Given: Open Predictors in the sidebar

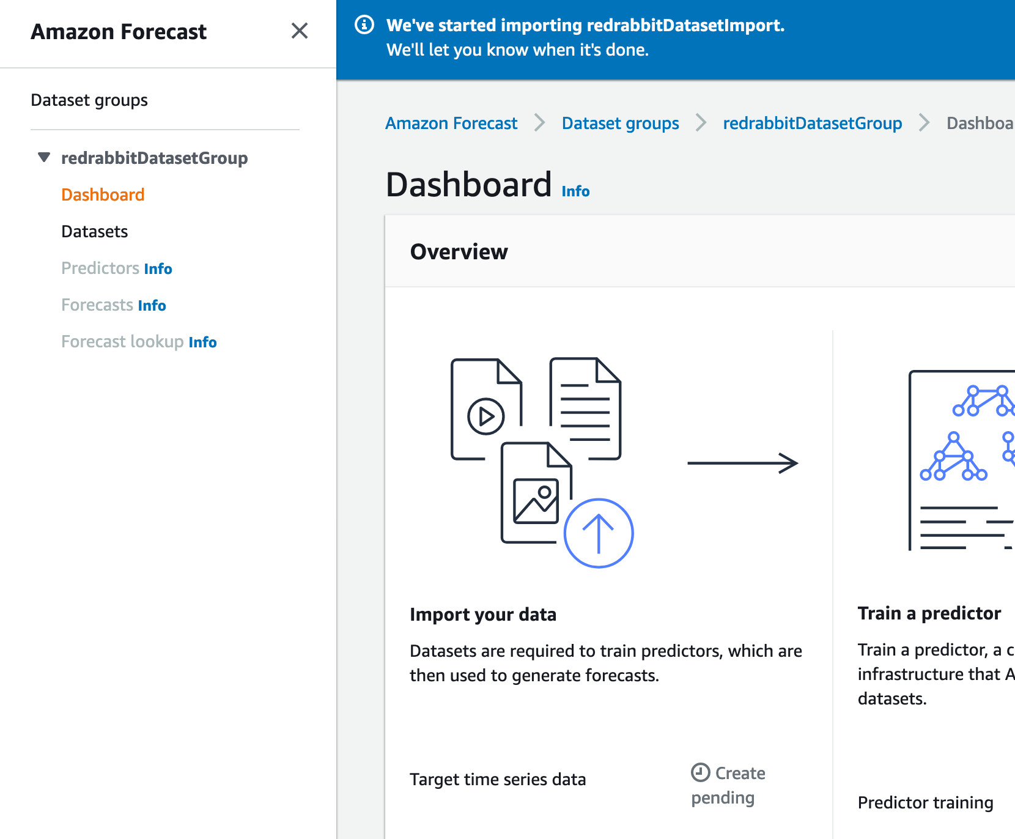Looking at the screenshot, I should (x=100, y=268).
